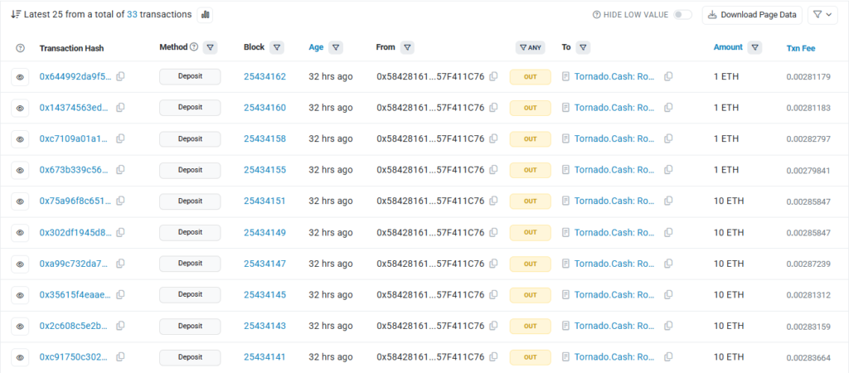The width and height of the screenshot is (849, 373).
Task: Click Deposit method tag for block 25434145
Action: pos(190,295)
